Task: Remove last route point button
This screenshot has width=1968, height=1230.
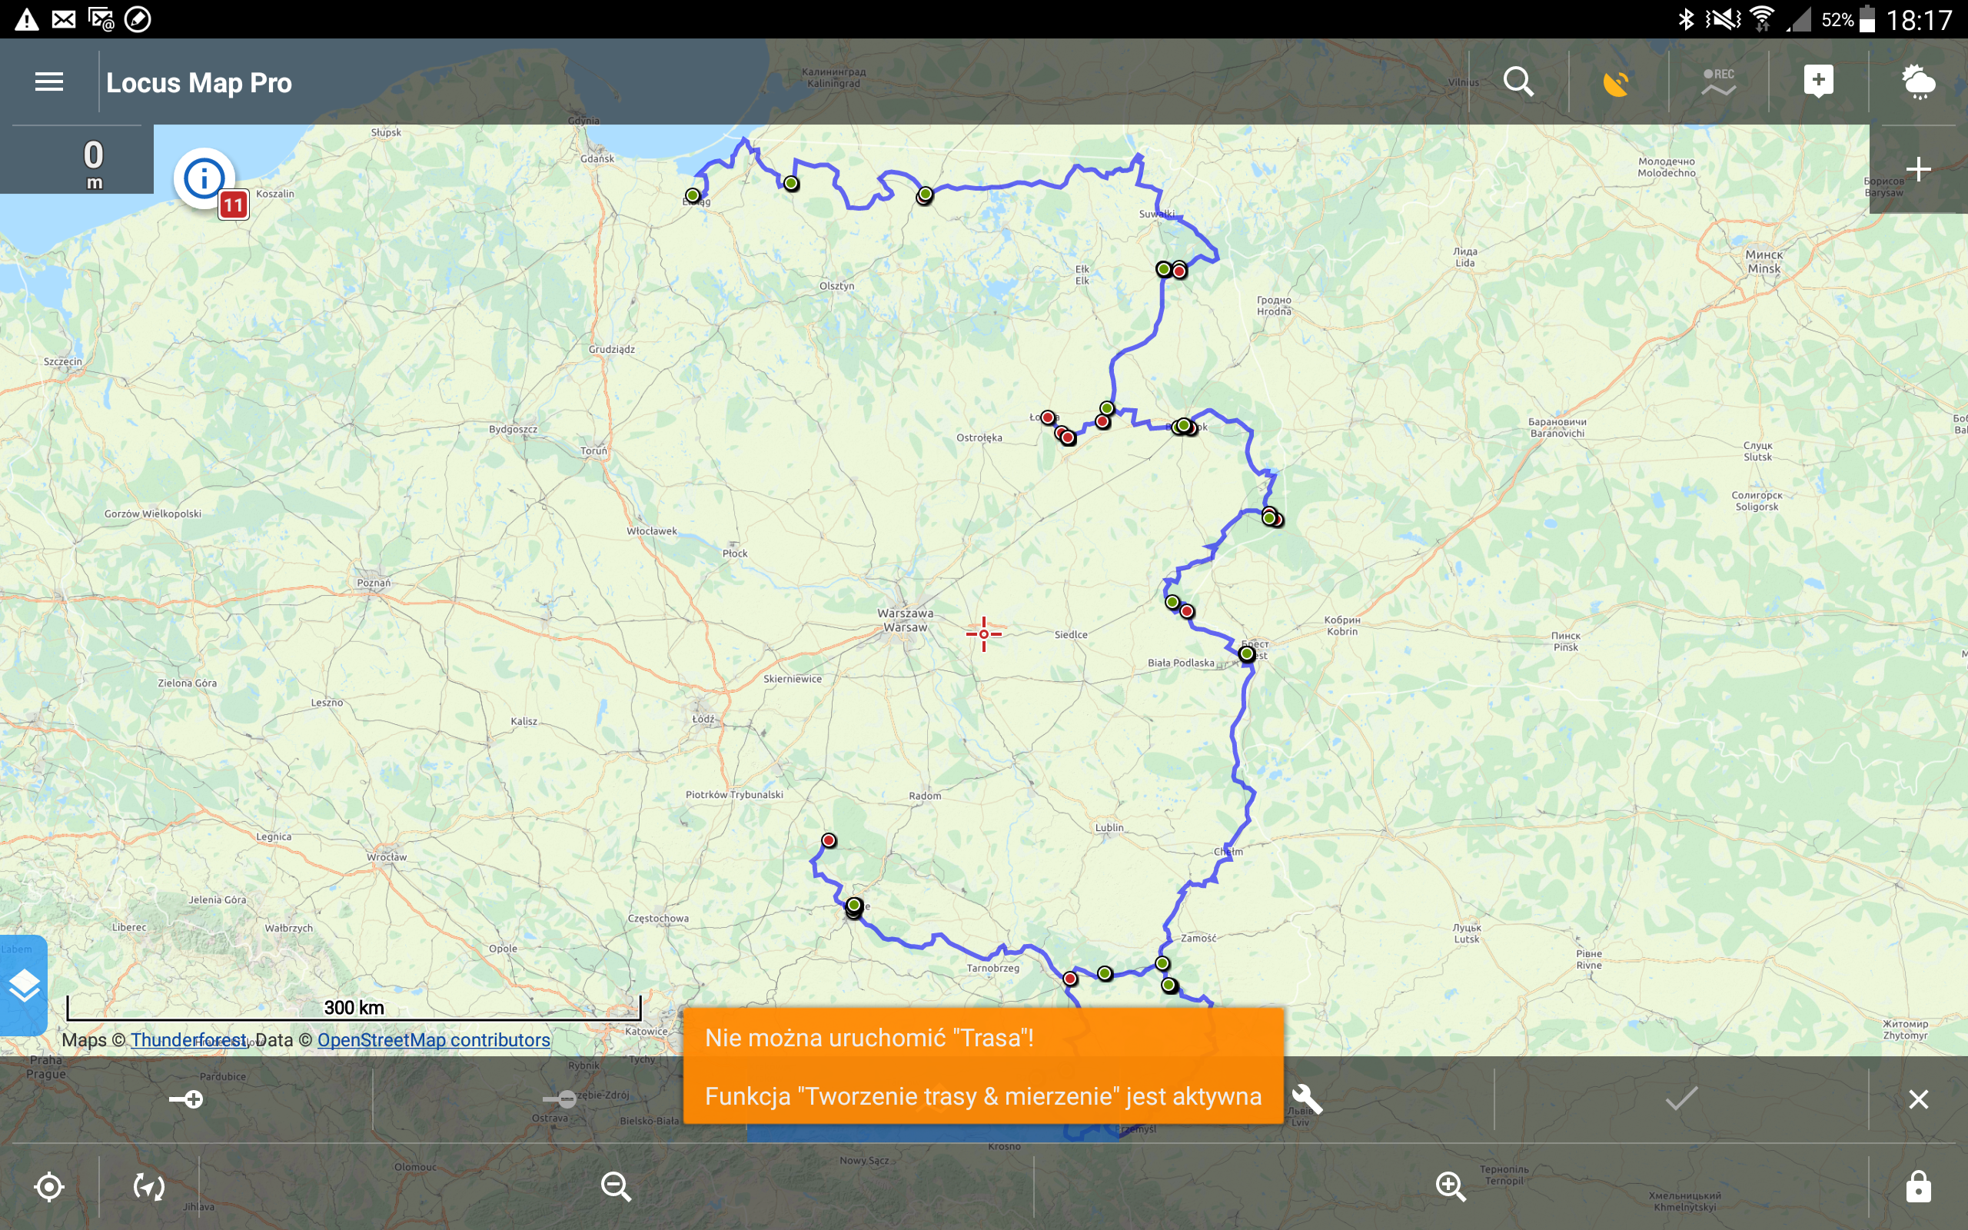Action: tap(560, 1100)
